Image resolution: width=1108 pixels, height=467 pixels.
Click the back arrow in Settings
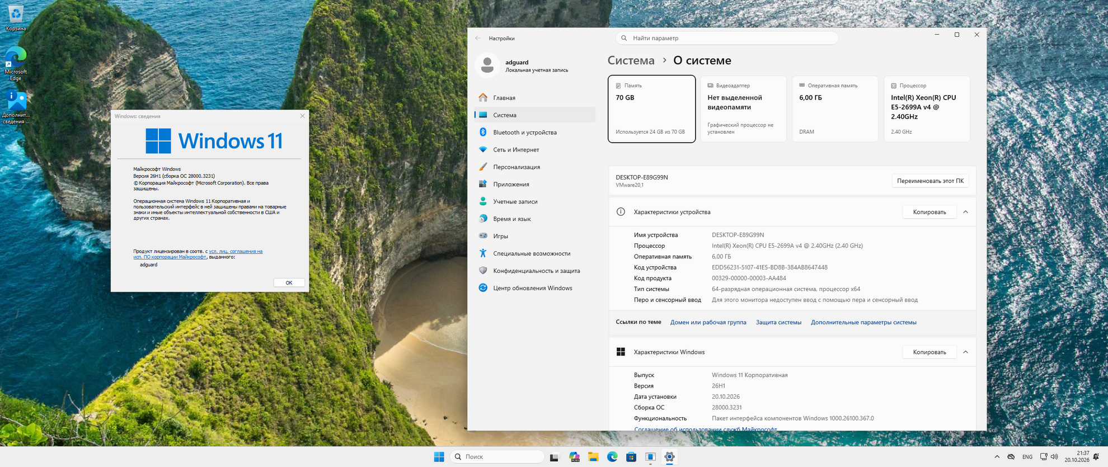(x=477, y=38)
